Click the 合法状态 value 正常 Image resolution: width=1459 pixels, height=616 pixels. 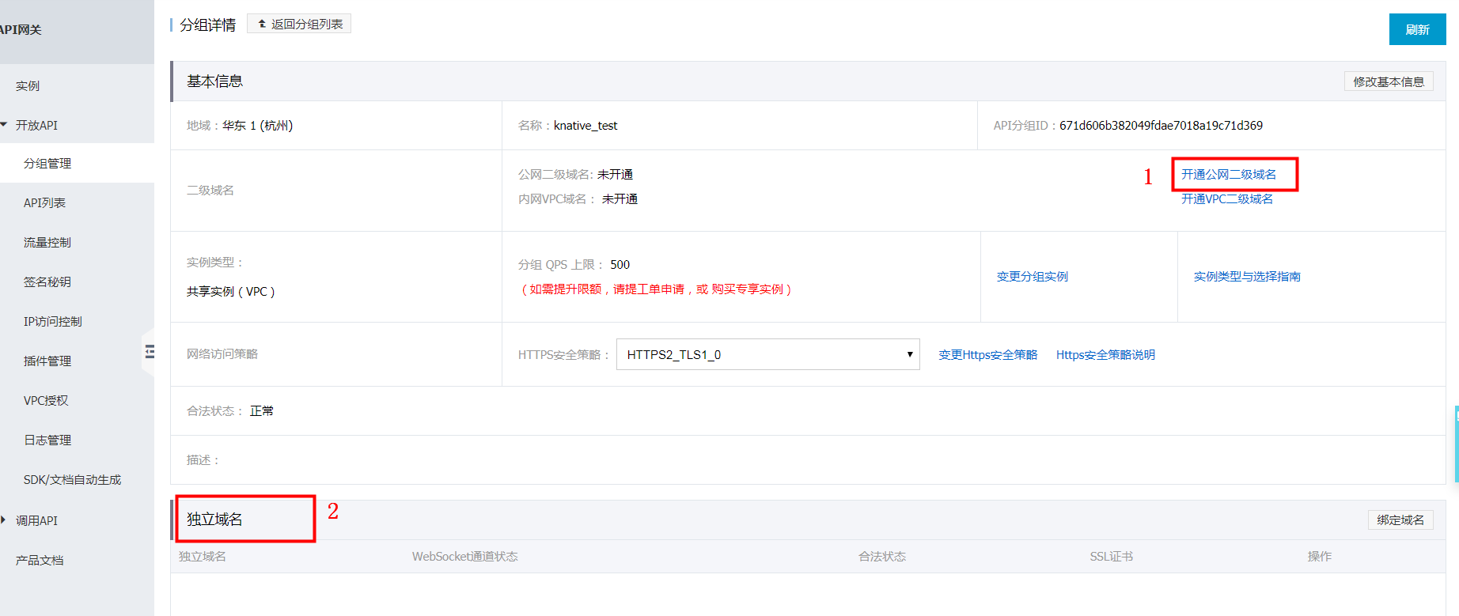click(x=262, y=410)
